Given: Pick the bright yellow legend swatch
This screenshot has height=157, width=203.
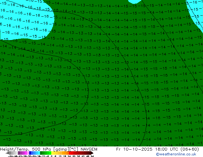Looking at the screenshot, I should [52, 153].
